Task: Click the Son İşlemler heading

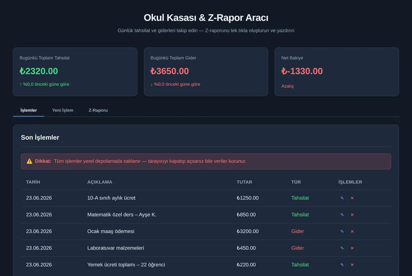Action: point(40,138)
